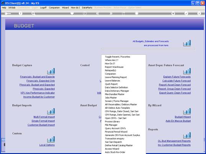The image size is (206, 154).
Task: Click the Custom section bar chart icon
Action: pos(51,139)
